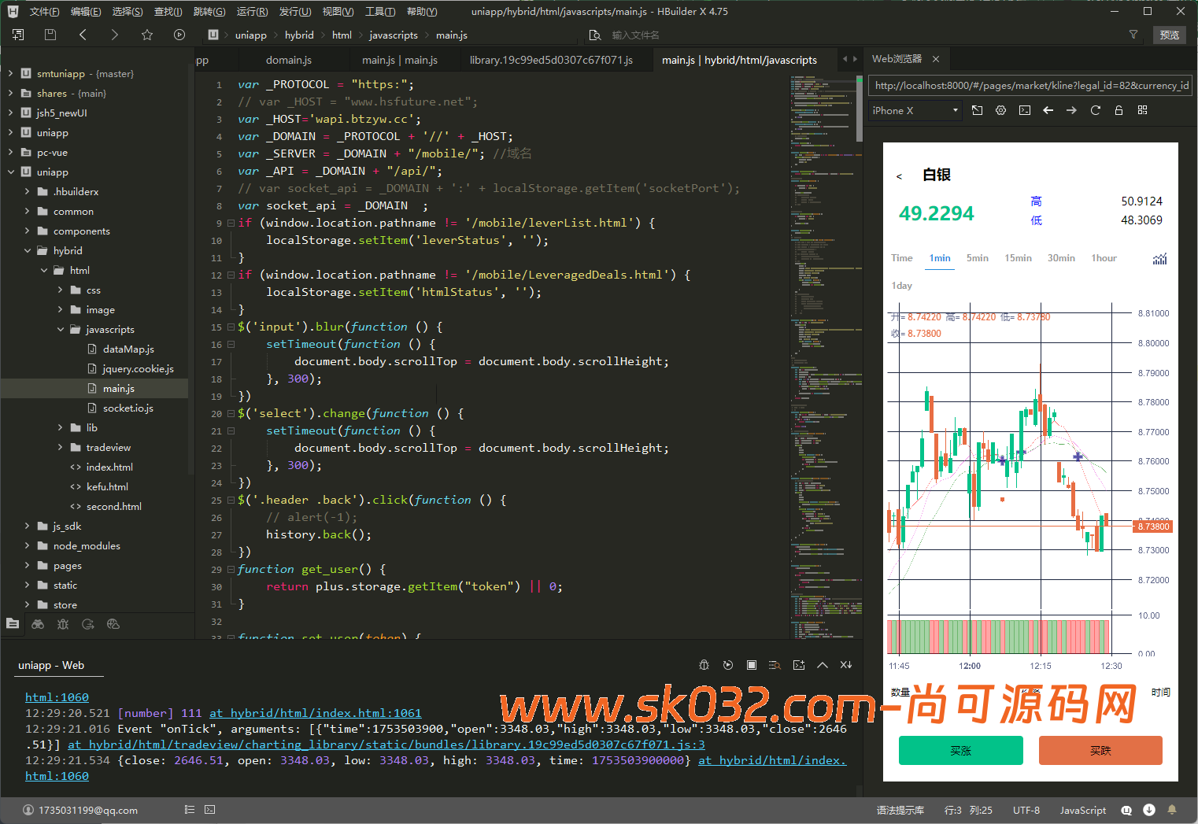Image resolution: width=1198 pixels, height=824 pixels.
Task: Click the hybrid/html/index.html:1061 console link
Action: pyautogui.click(x=315, y=713)
